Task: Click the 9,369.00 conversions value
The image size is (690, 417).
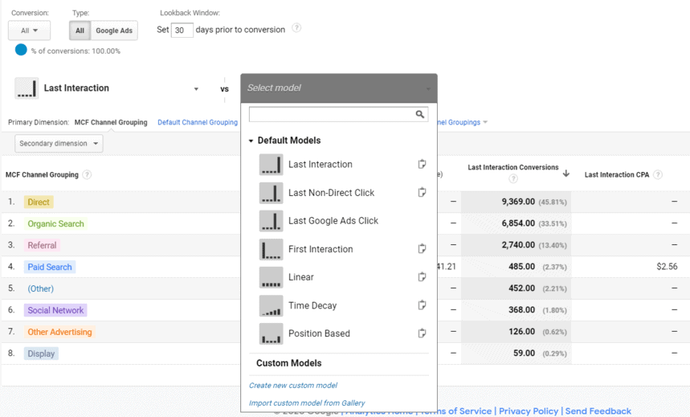Action: click(x=518, y=202)
